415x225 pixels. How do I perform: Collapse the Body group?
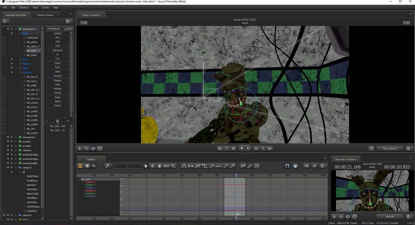pos(20,33)
